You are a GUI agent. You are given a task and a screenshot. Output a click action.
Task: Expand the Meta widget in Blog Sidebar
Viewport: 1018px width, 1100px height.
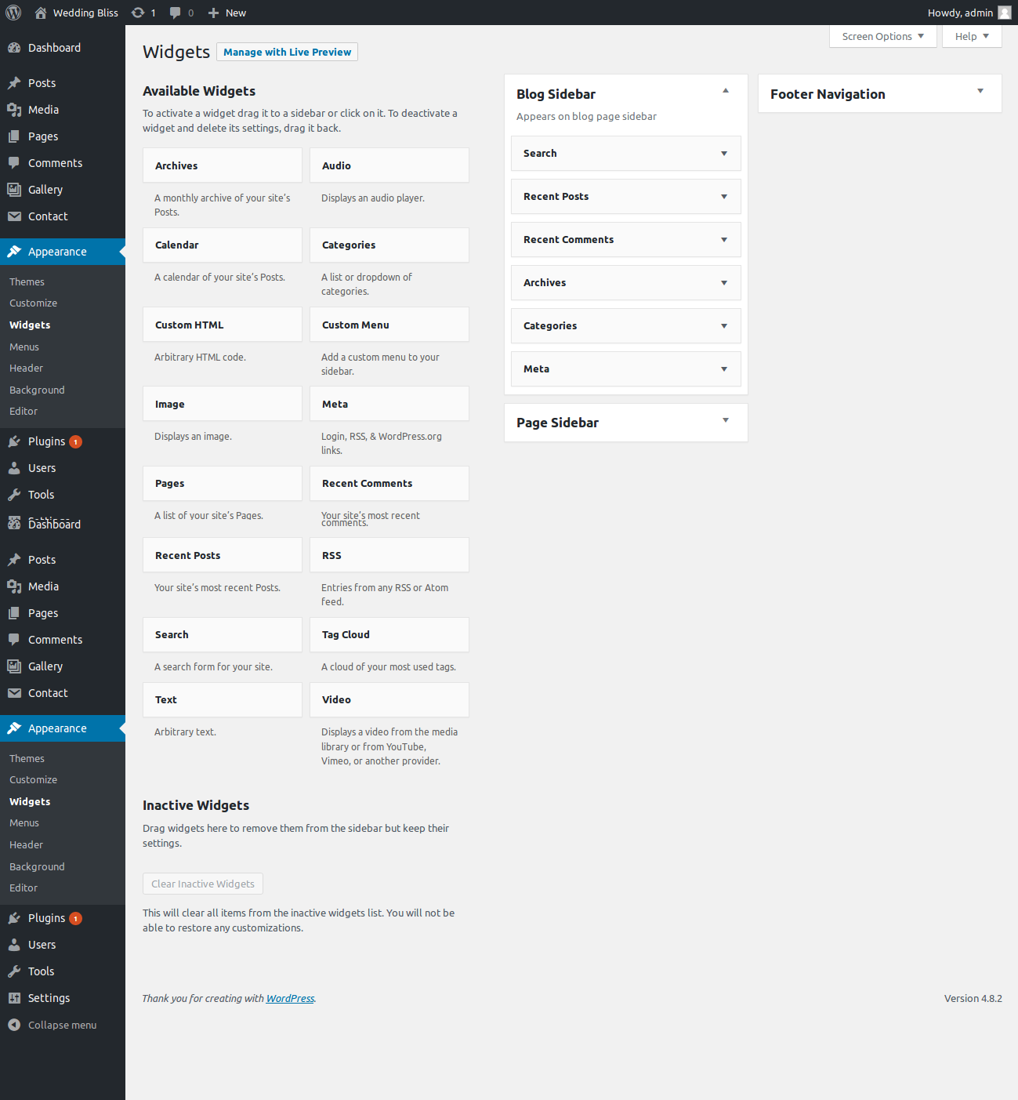tap(723, 369)
